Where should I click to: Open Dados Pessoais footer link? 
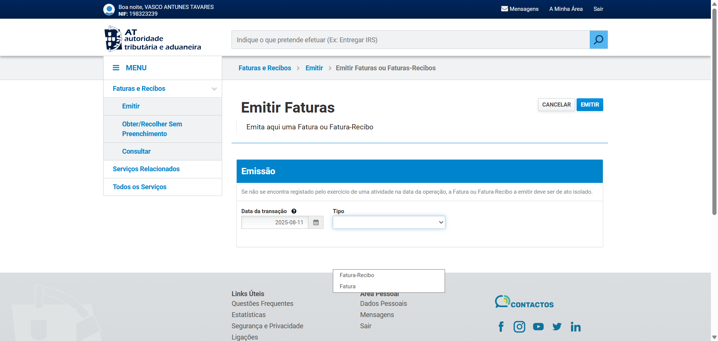click(x=384, y=304)
